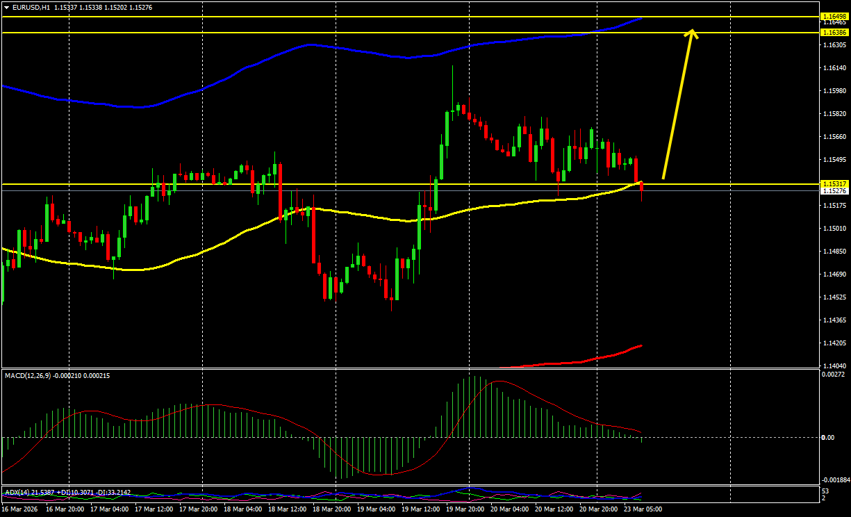This screenshot has height=517, width=851.
Task: Click the yellow 1.15317 price tag
Action: (834, 184)
